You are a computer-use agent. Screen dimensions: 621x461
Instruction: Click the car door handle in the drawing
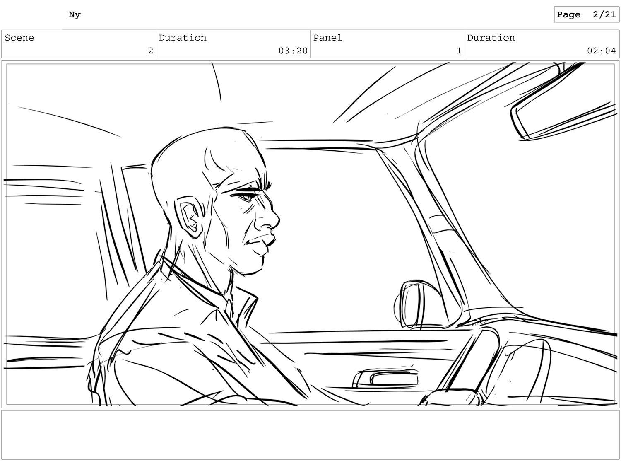tap(386, 378)
